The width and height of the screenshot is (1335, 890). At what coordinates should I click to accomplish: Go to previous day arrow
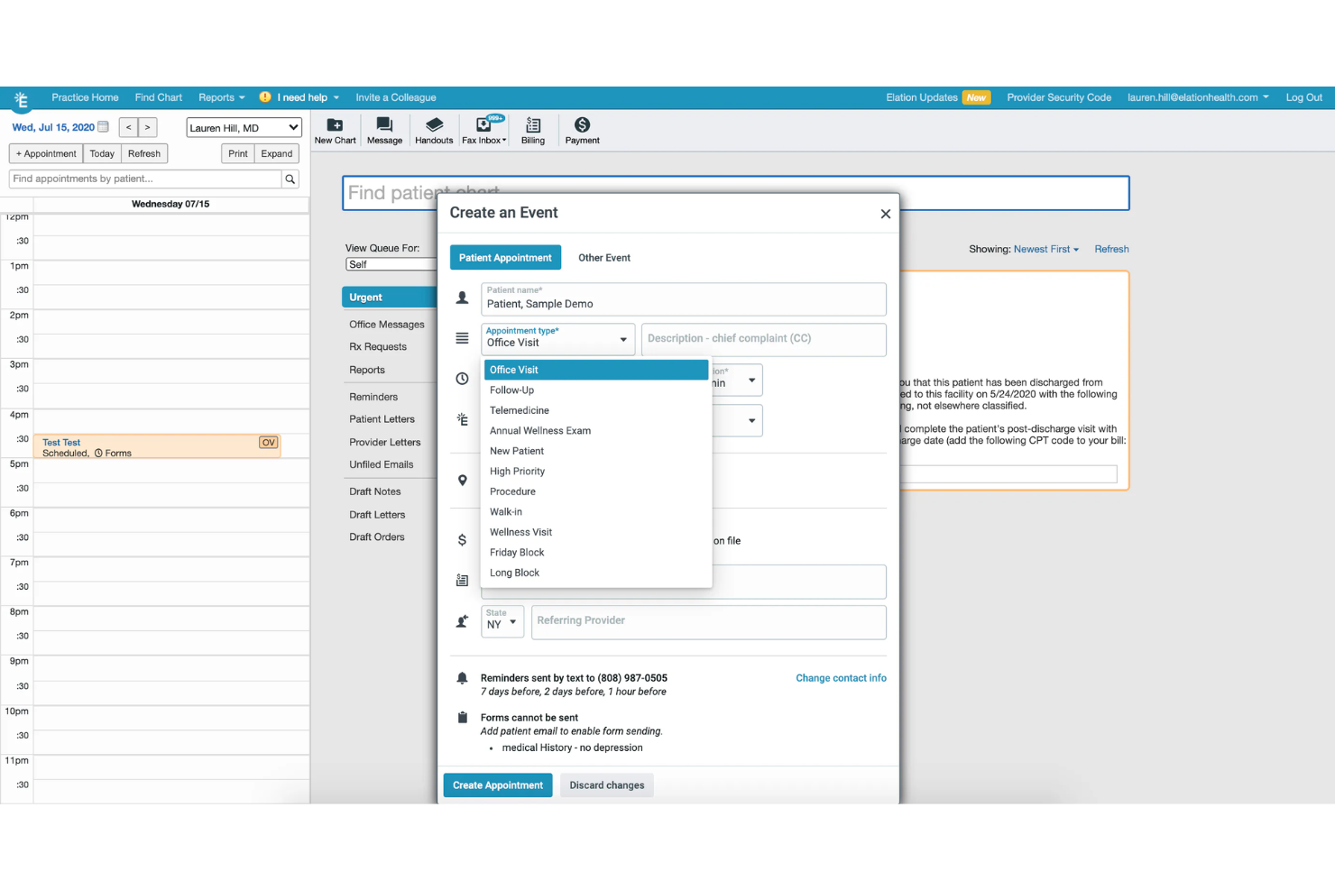(129, 128)
